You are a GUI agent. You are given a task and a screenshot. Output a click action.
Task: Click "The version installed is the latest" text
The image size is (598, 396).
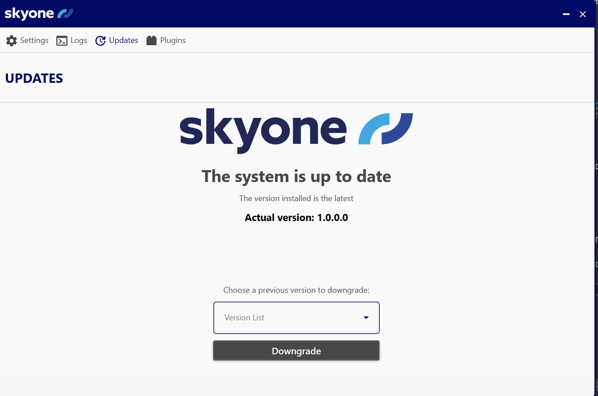pos(296,198)
